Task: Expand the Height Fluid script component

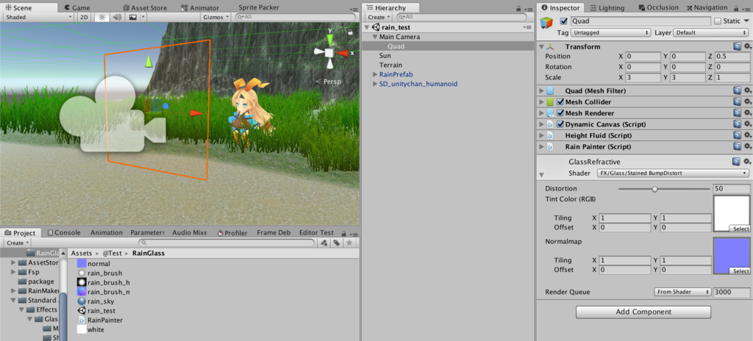Action: click(x=542, y=135)
